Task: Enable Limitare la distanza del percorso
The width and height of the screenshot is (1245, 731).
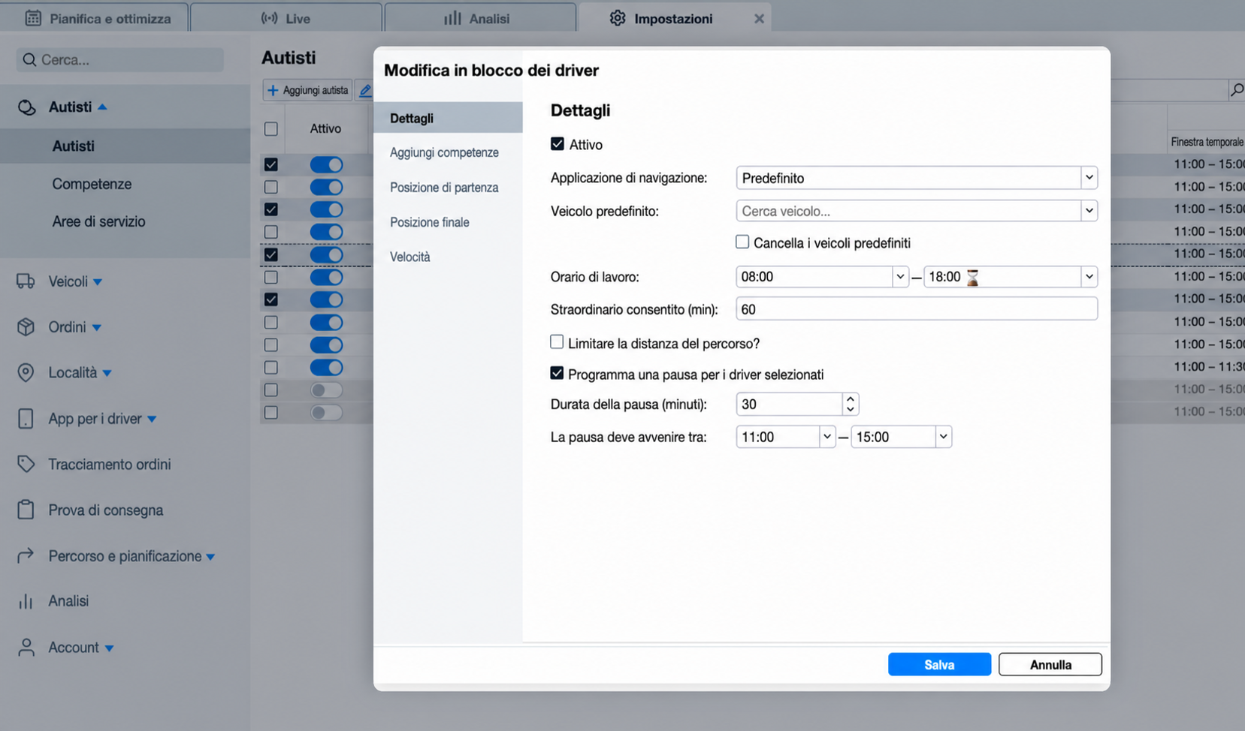Action: 557,342
